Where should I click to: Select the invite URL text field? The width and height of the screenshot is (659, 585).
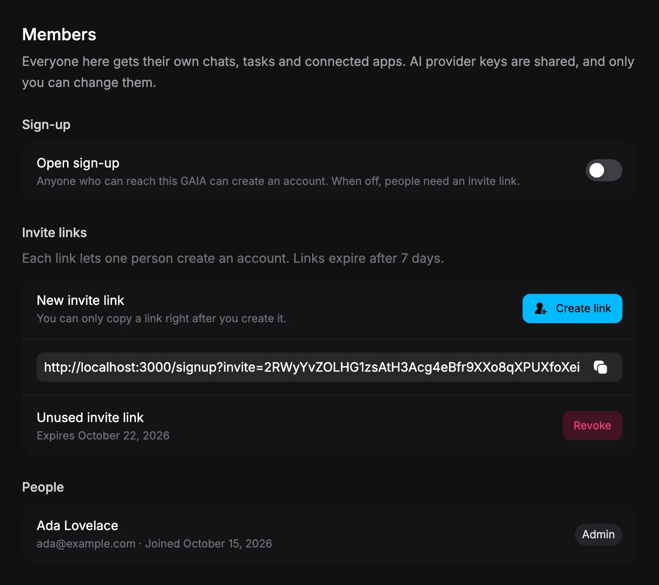pyautogui.click(x=329, y=367)
